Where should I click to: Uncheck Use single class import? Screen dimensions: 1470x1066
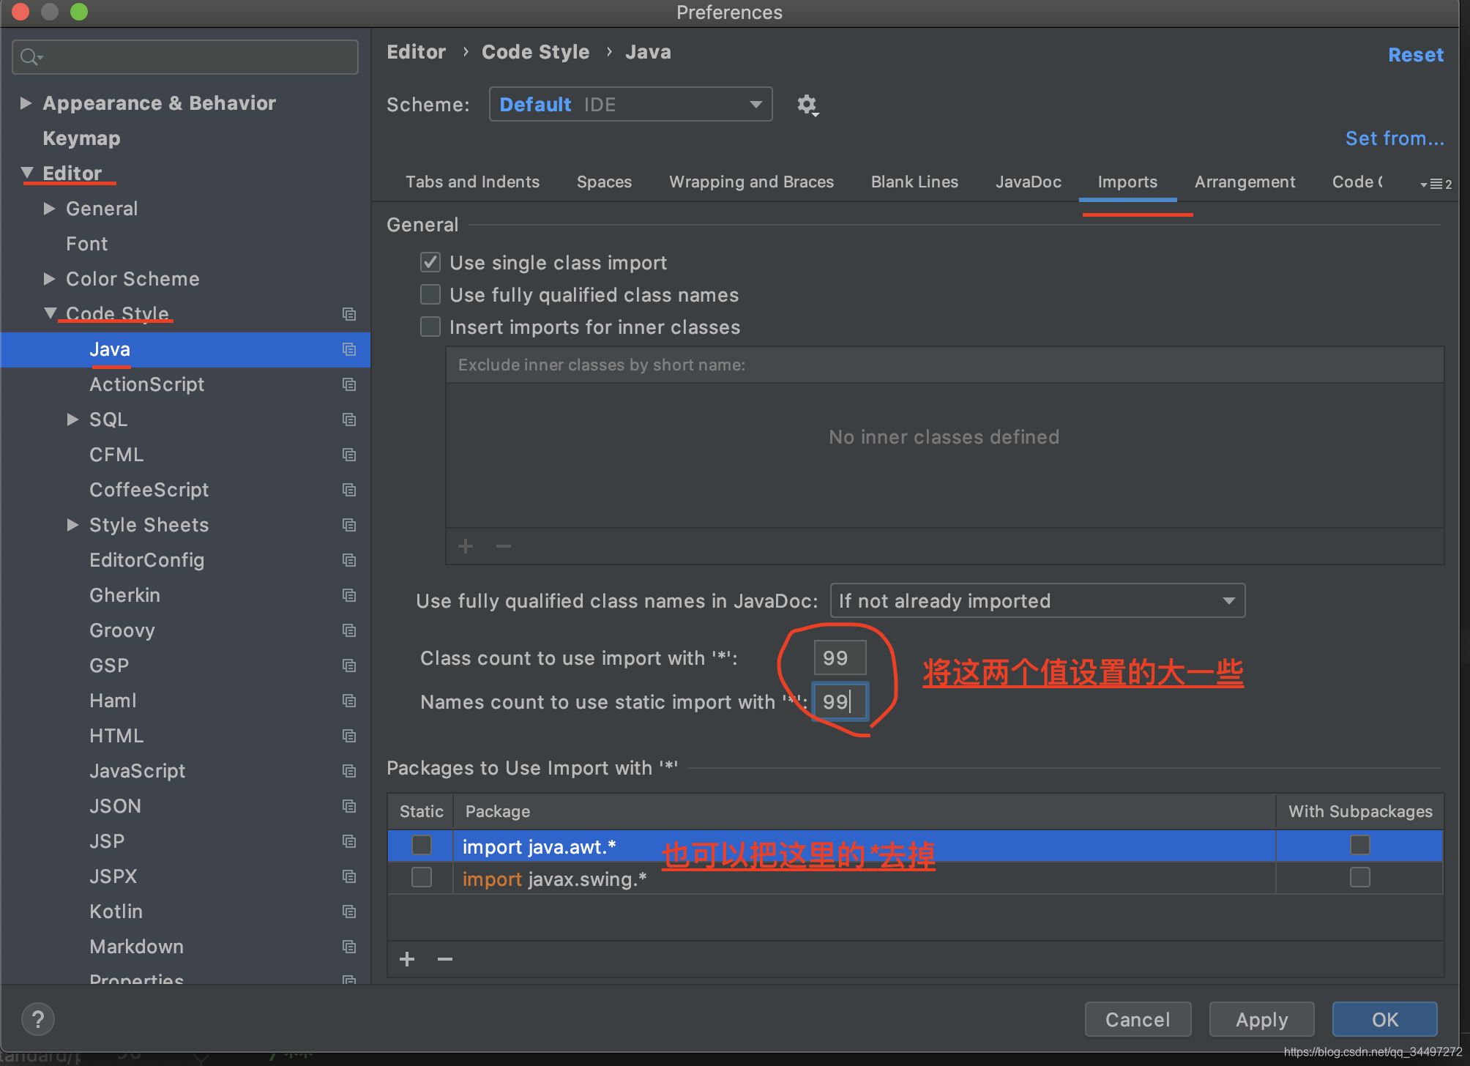(x=430, y=262)
